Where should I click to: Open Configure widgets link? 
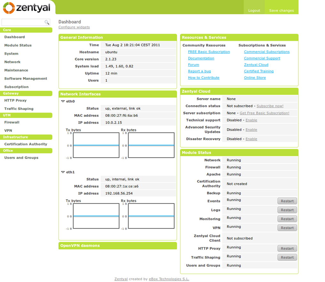pos(74,27)
